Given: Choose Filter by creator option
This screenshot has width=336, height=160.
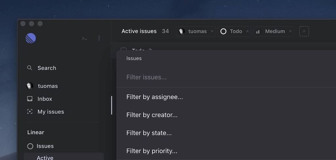Looking at the screenshot, I should click(152, 115).
